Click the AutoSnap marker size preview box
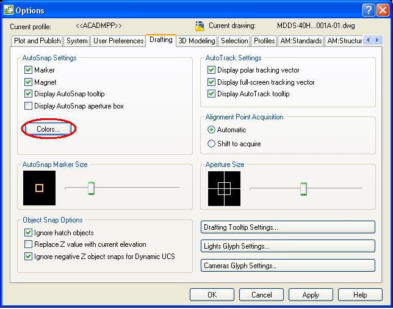 tap(39, 188)
